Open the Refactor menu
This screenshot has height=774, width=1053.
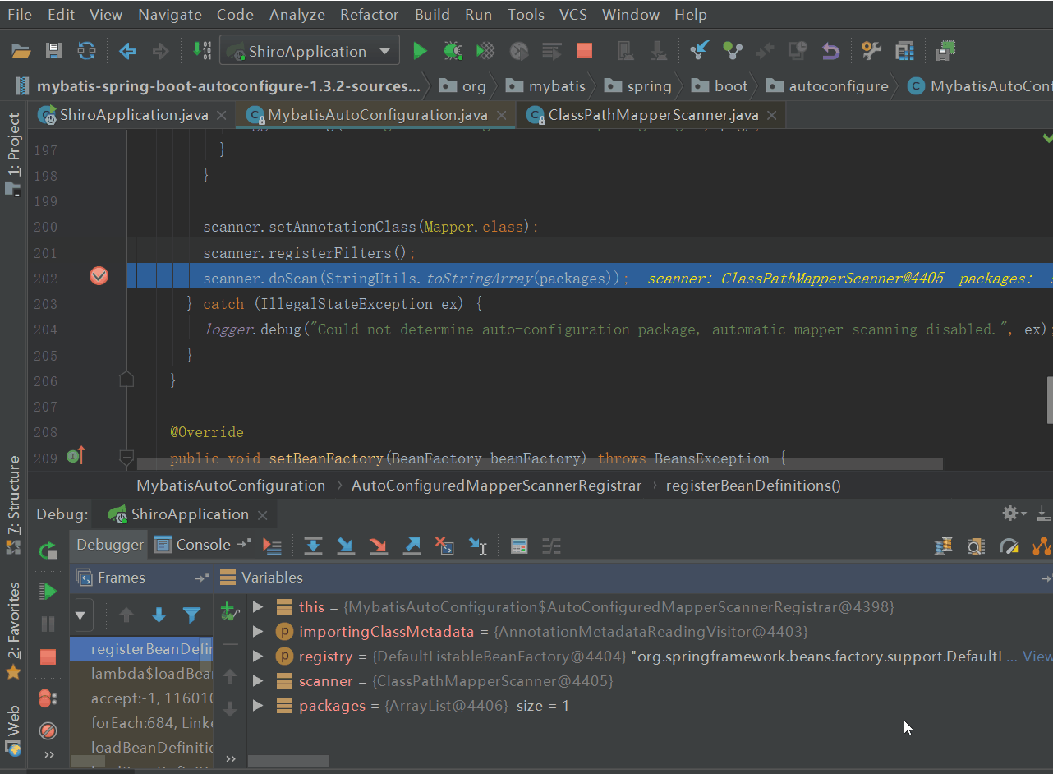tap(369, 15)
